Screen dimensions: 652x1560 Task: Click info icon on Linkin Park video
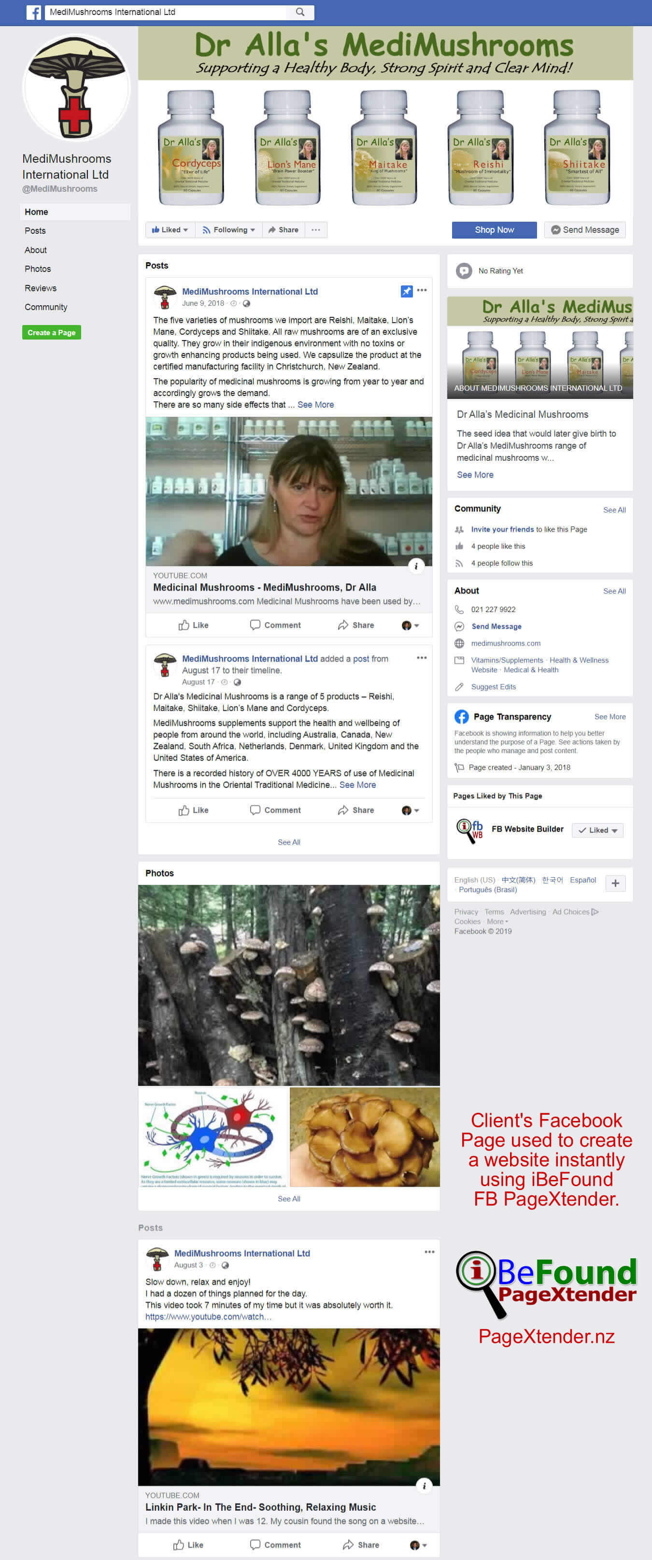(424, 1486)
